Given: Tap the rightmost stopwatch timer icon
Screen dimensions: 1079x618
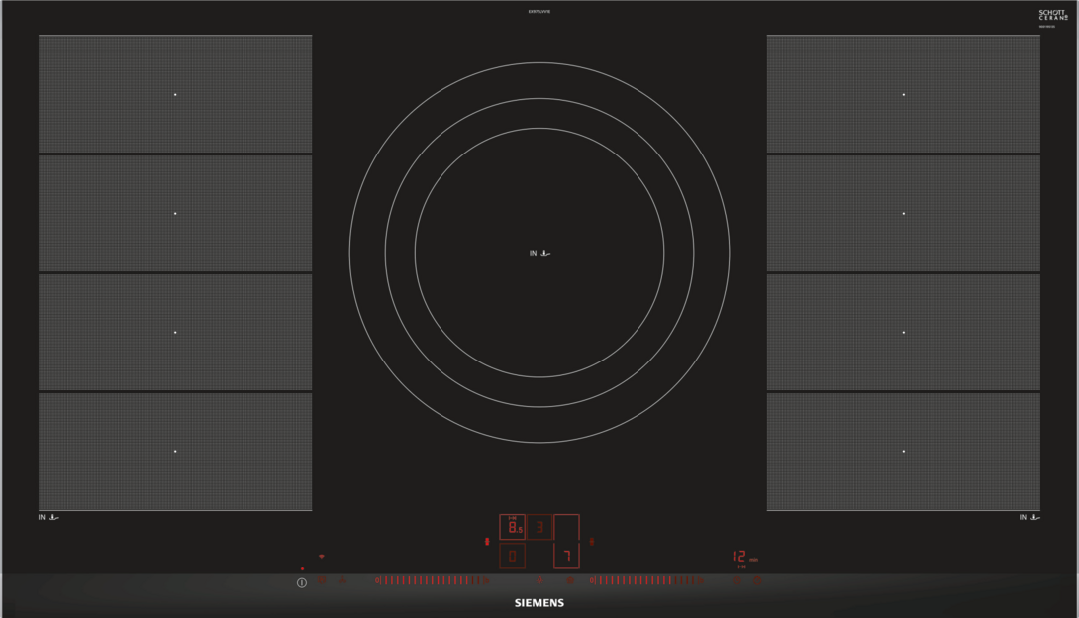Looking at the screenshot, I should click(758, 580).
